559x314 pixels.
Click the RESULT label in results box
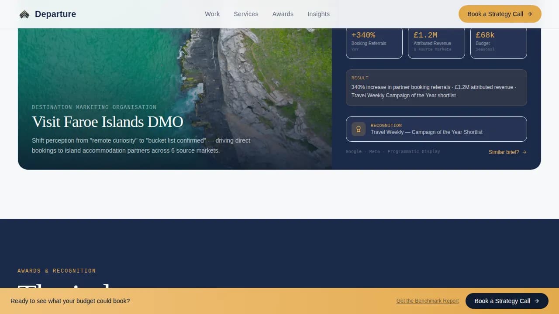360,78
